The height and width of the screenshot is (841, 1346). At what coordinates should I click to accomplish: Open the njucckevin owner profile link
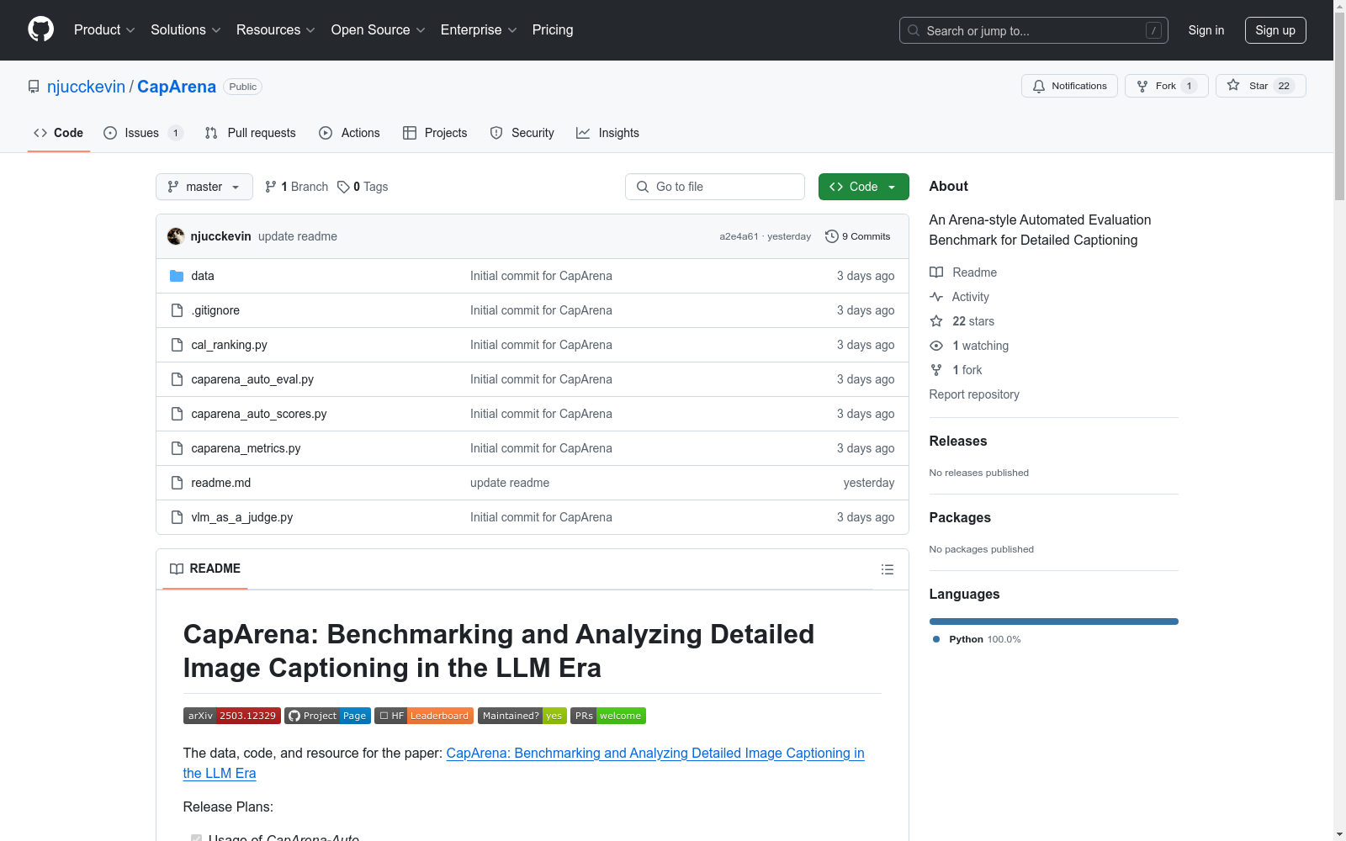point(86,87)
